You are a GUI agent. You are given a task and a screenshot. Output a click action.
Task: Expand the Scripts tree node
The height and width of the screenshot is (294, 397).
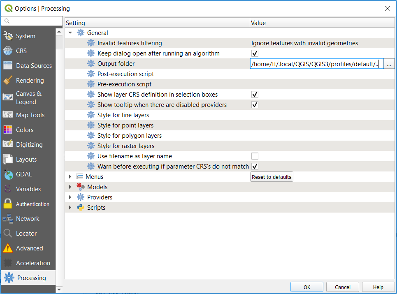tap(70, 208)
